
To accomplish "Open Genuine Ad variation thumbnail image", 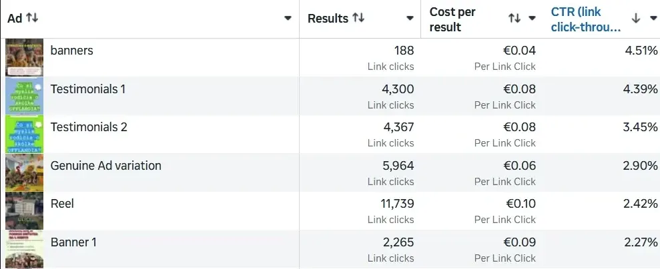I will (25, 172).
